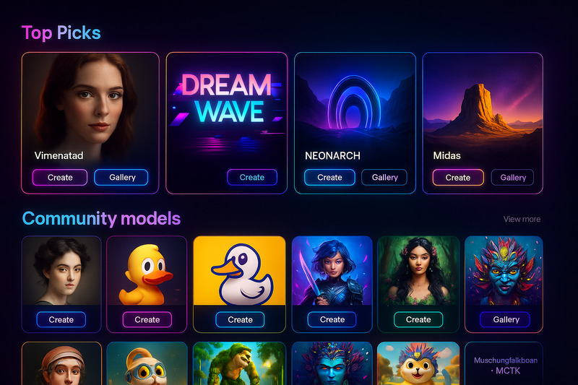The width and height of the screenshot is (578, 385).
Task: Create with the blue-haired warrior model
Action: tap(332, 320)
